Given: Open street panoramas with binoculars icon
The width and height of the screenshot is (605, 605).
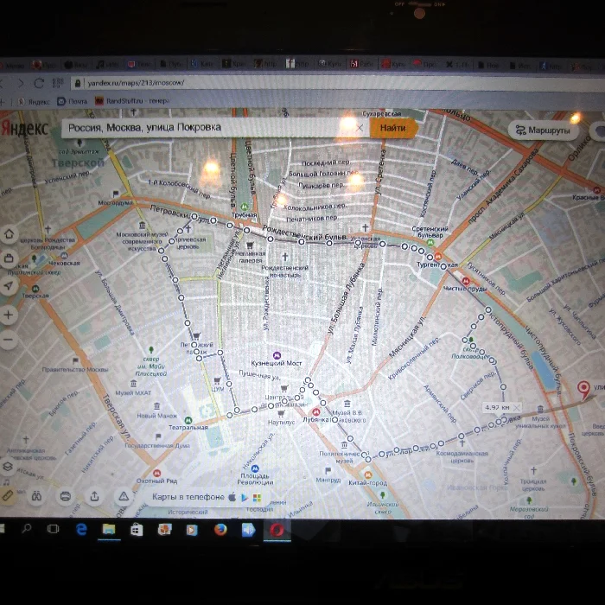Looking at the screenshot, I should click(x=36, y=496).
